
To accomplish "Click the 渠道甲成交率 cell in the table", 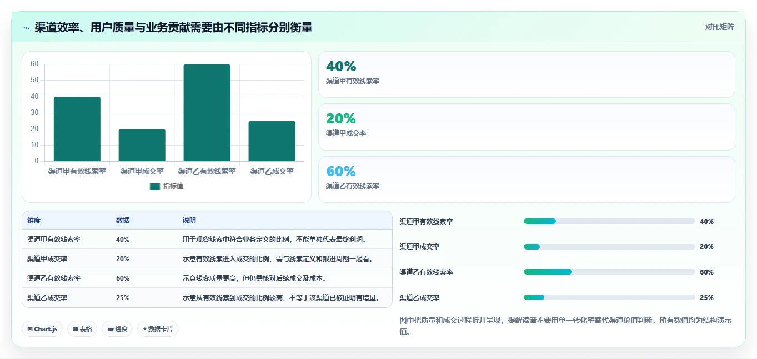I will point(47,259).
